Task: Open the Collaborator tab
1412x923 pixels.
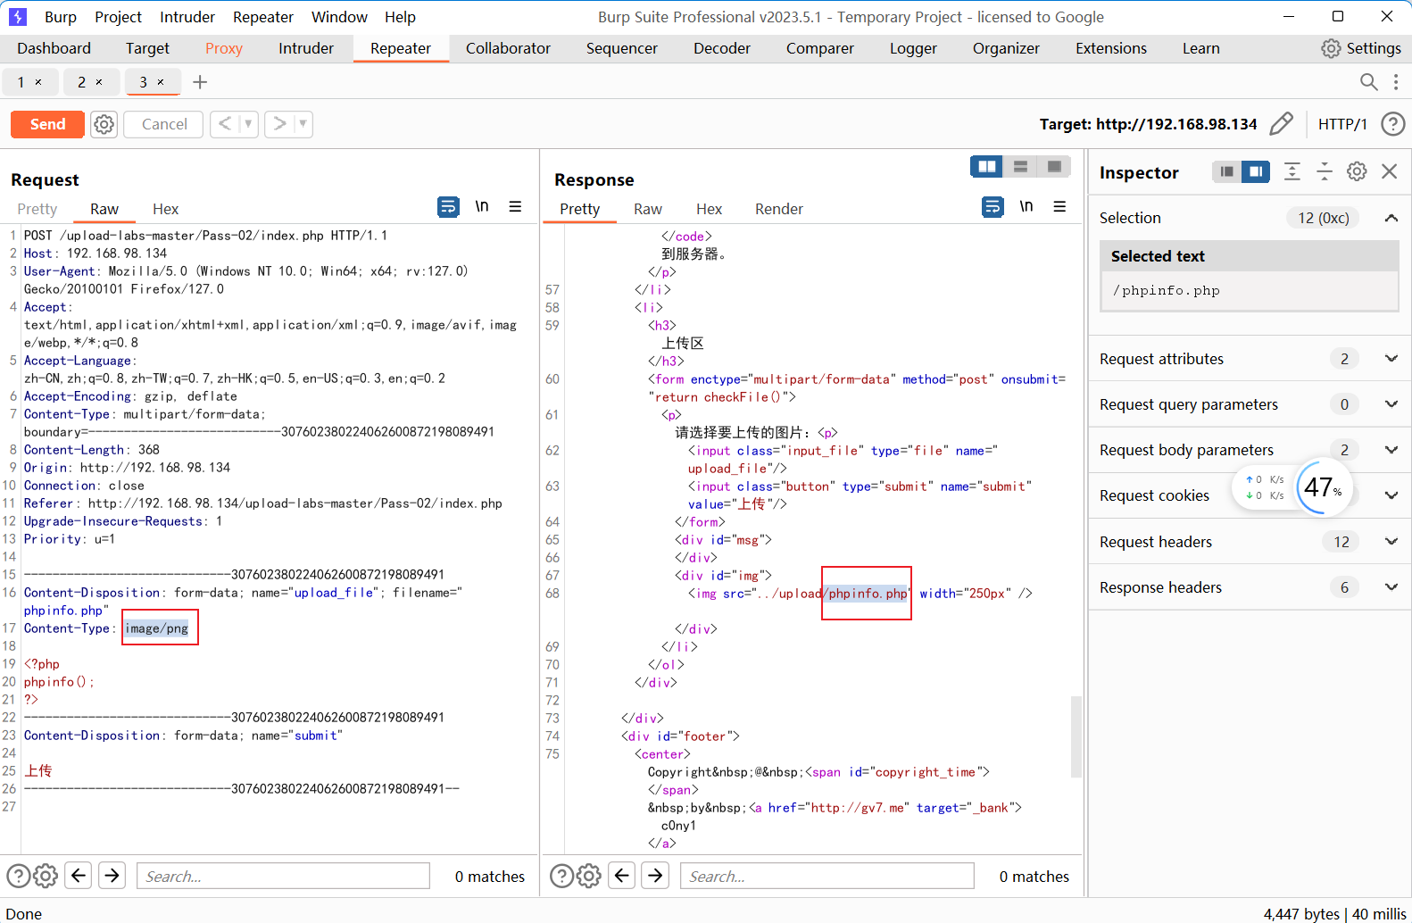Action: (x=508, y=48)
